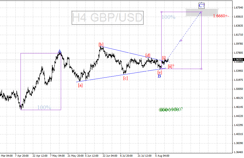Click the H4 GBP/USD chart title label
The width and height of the screenshot is (244, 158).
click(x=108, y=18)
